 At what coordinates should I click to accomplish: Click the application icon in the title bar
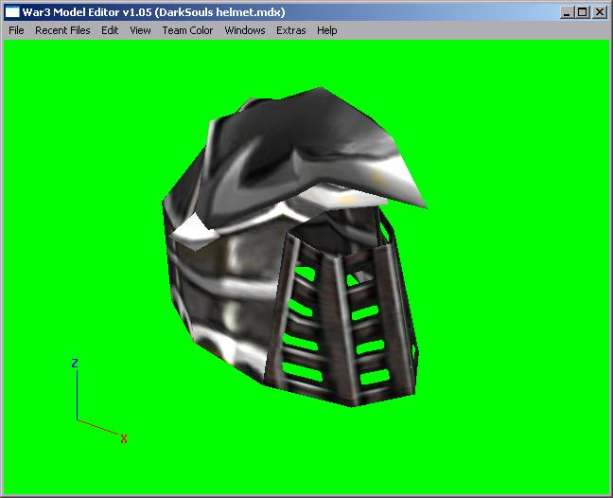click(11, 12)
